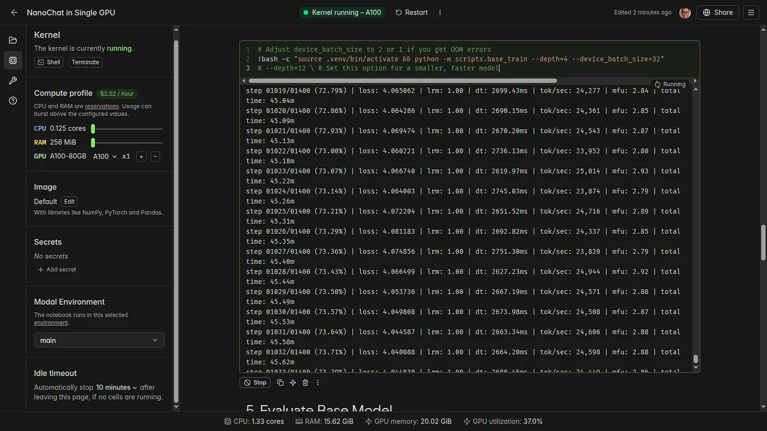The height and width of the screenshot is (431, 767).
Task: Decrease GPU count with the minus button
Action: point(155,156)
